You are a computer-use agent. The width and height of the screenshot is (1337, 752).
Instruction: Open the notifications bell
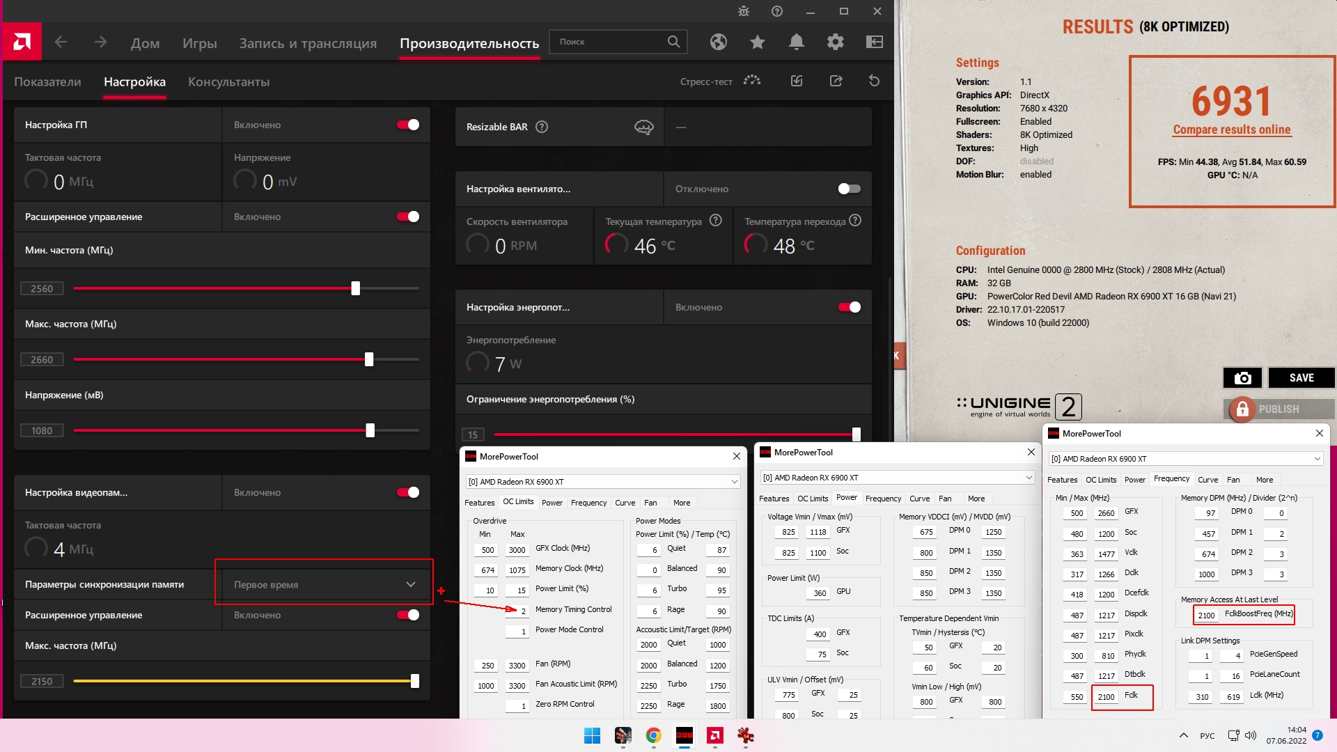point(796,42)
